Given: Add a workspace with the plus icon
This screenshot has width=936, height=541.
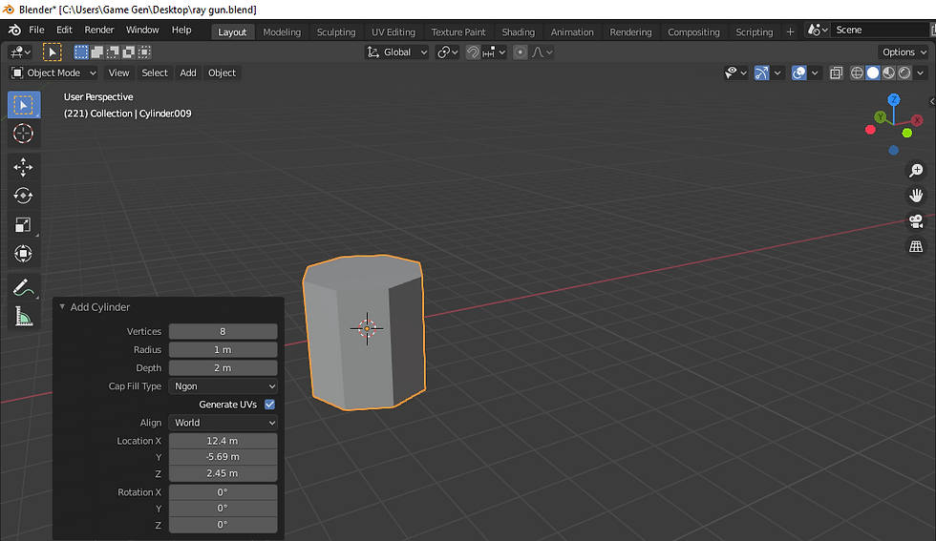Looking at the screenshot, I should 790,32.
